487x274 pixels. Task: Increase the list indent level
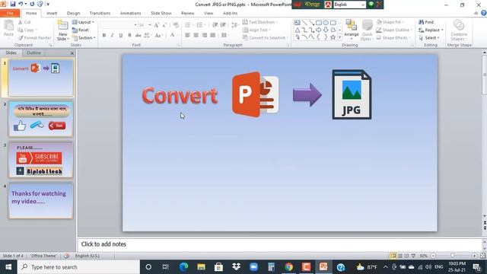223,25
